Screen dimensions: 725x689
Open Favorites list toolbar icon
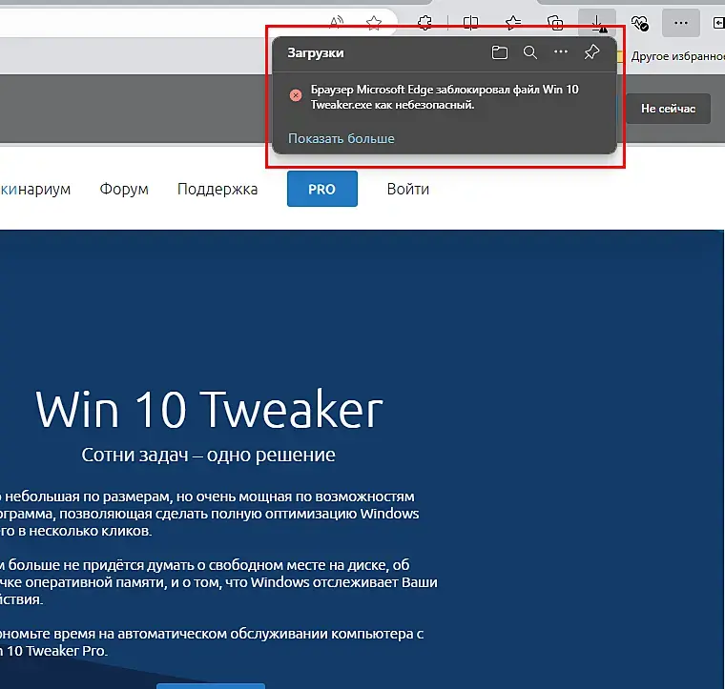(x=513, y=22)
